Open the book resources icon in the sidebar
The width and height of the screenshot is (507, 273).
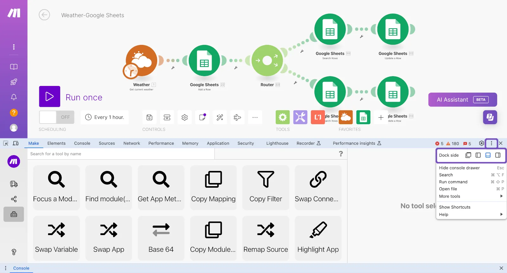(14, 67)
